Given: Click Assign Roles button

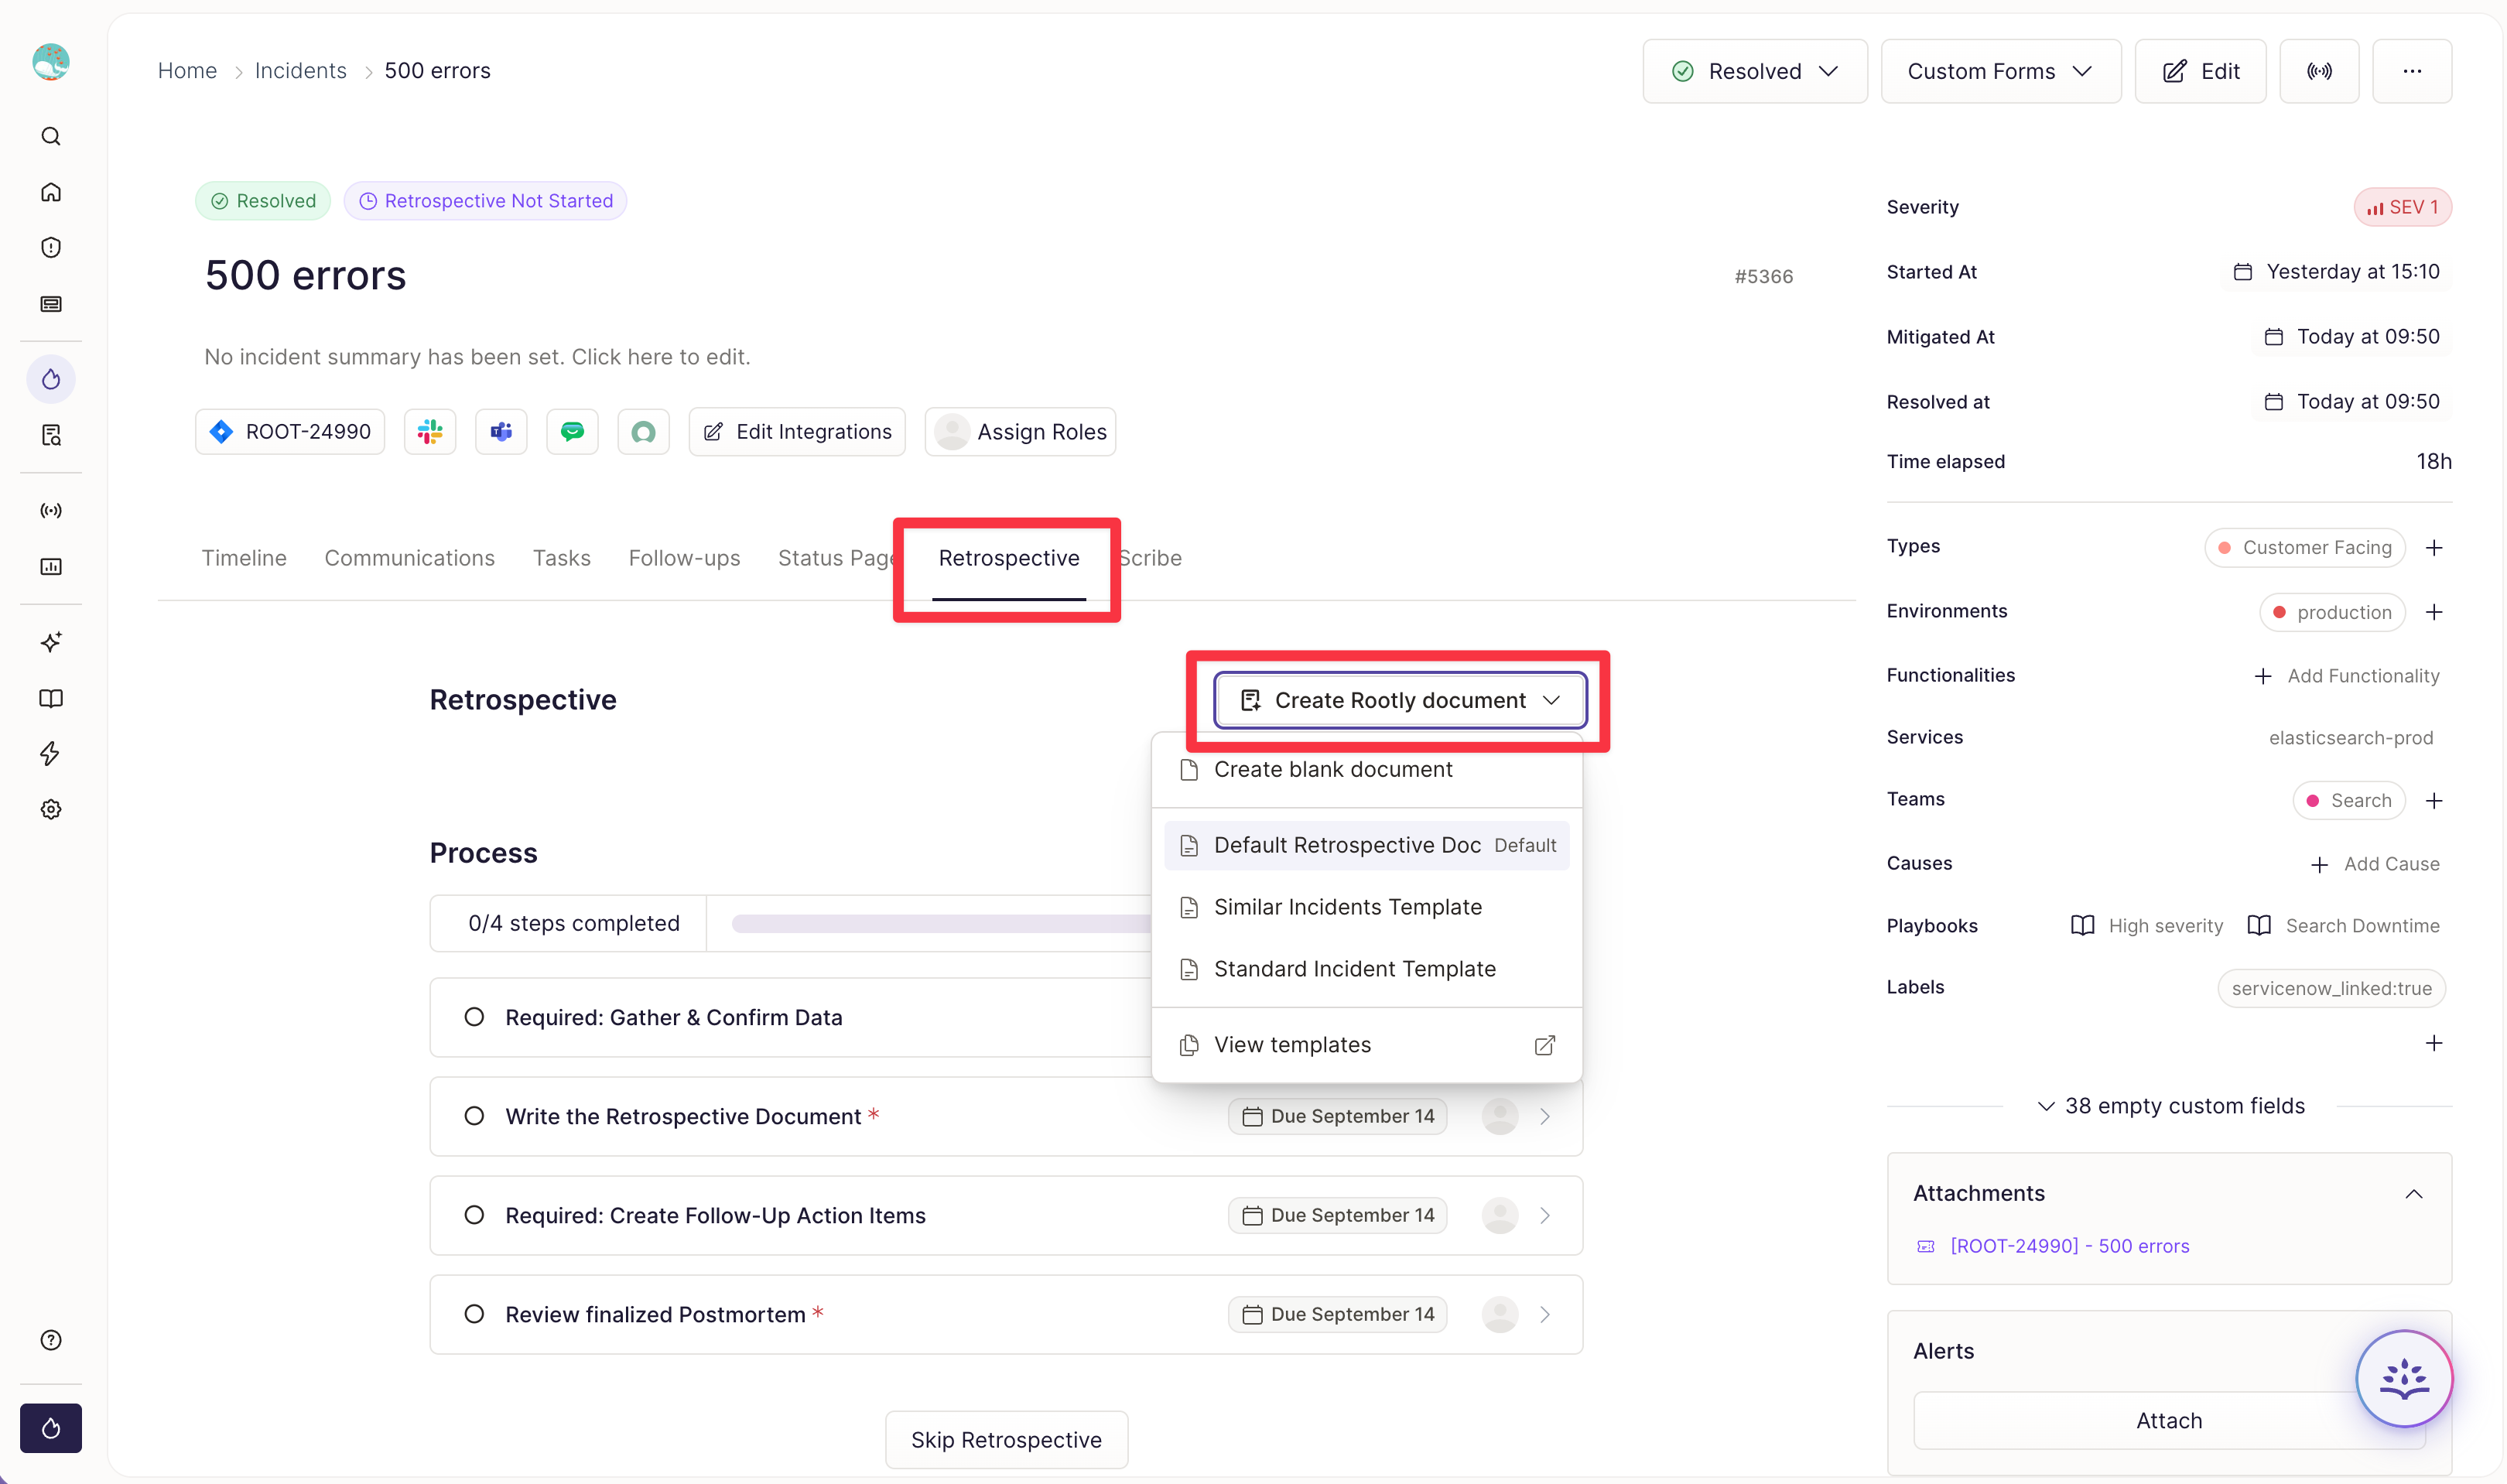Looking at the screenshot, I should point(1020,432).
